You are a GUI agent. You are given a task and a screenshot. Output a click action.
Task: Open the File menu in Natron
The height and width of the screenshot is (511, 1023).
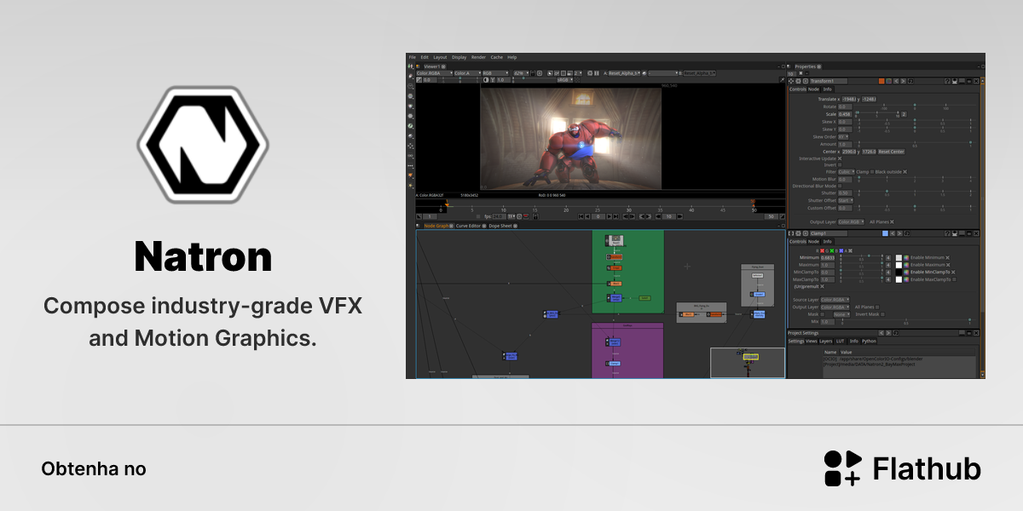click(413, 57)
